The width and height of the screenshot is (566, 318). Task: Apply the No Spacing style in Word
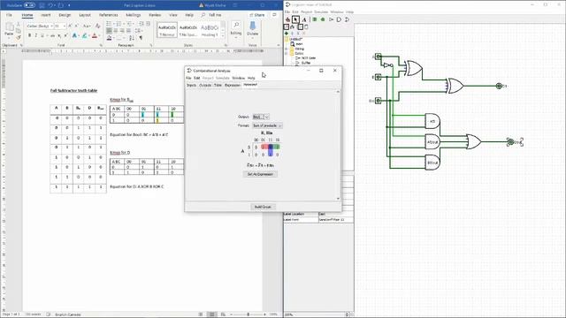188,30
